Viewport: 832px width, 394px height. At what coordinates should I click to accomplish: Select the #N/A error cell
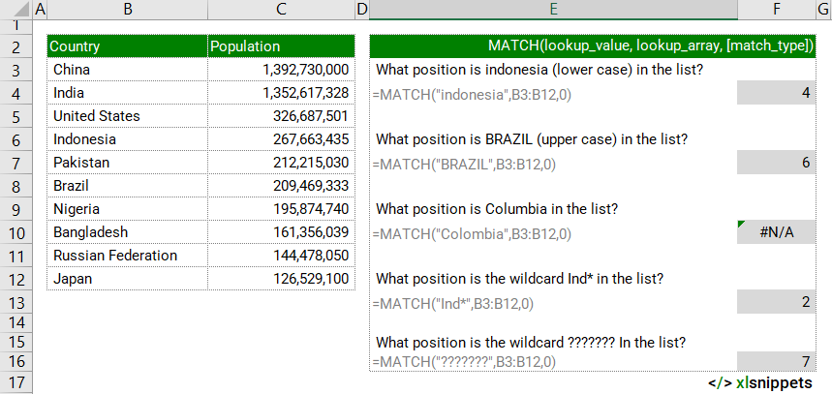pos(776,232)
